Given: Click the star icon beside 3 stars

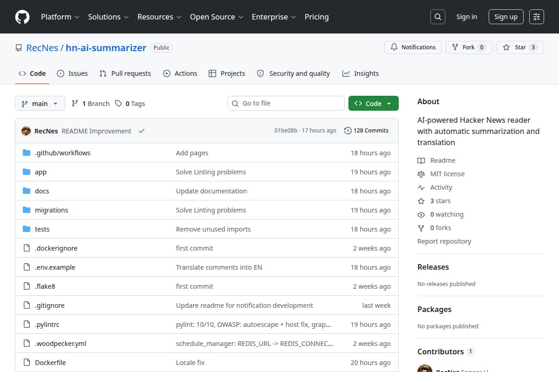Looking at the screenshot, I should click(x=421, y=201).
